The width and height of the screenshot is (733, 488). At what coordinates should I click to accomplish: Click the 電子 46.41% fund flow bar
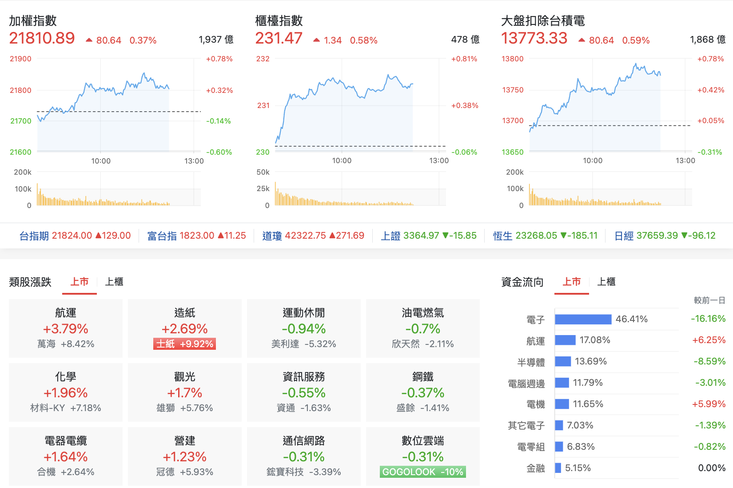coord(583,319)
